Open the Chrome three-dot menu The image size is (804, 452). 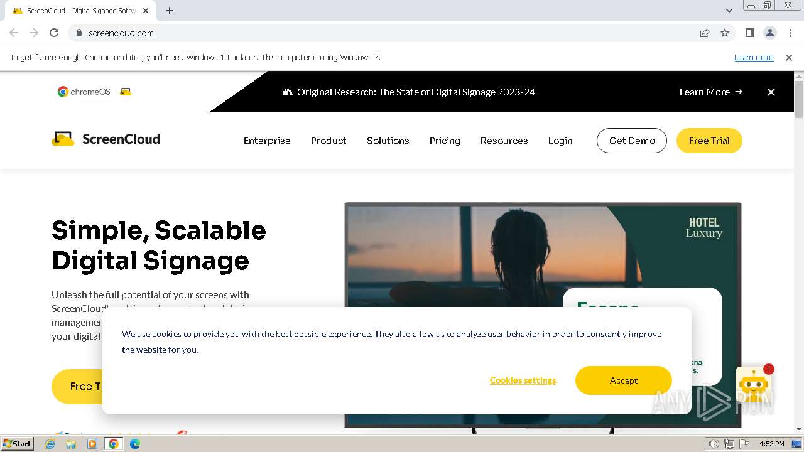(x=790, y=33)
